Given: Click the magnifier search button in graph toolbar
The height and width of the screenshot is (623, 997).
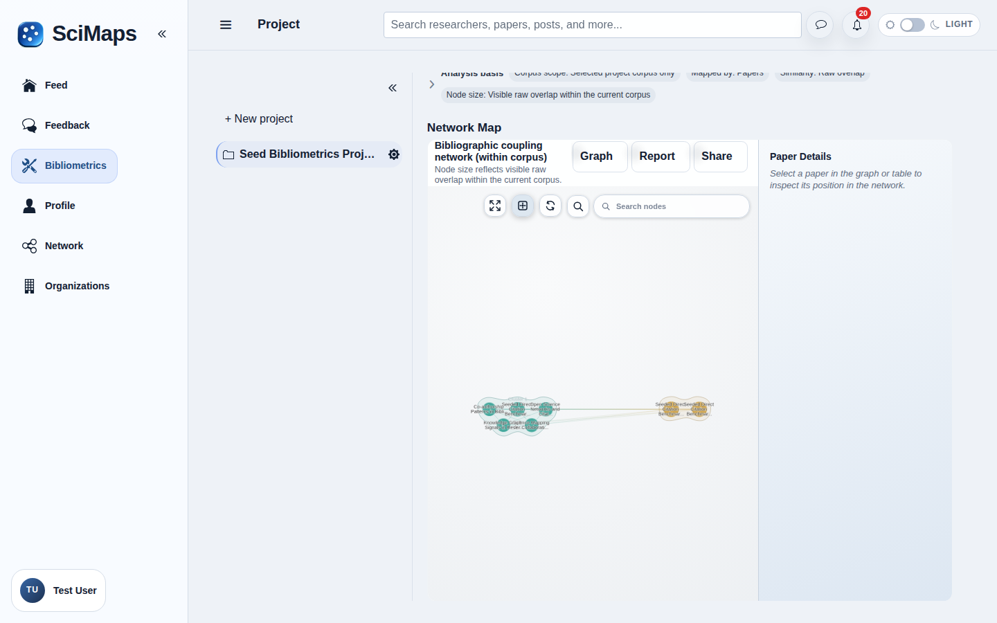Looking at the screenshot, I should click(x=578, y=206).
